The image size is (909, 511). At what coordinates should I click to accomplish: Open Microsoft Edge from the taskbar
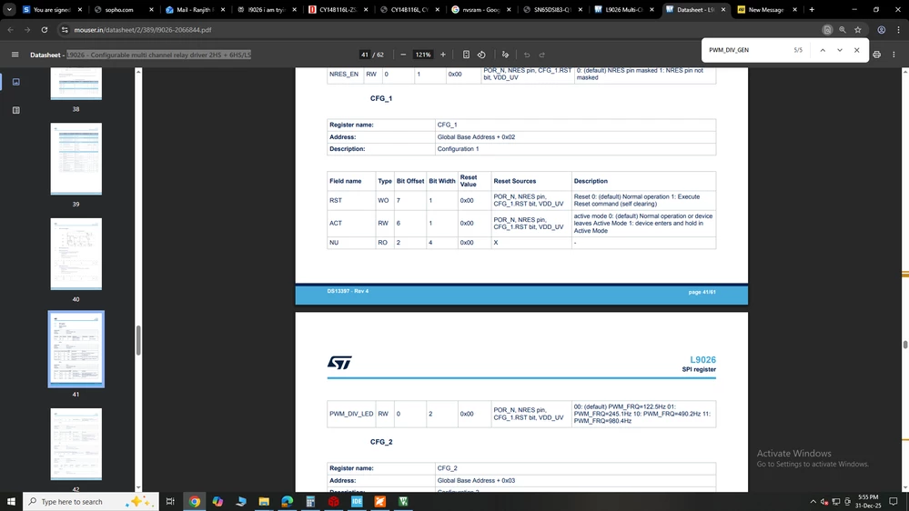[287, 501]
